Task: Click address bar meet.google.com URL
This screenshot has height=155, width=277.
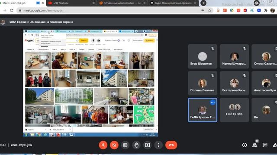Action: coord(44,10)
